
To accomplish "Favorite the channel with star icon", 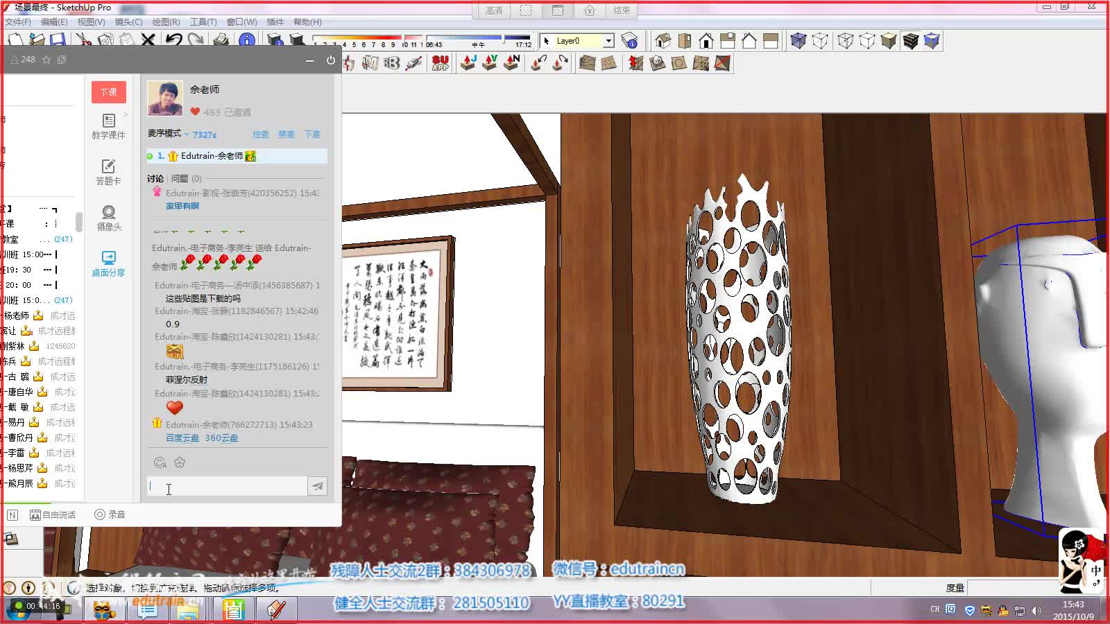I will 46,60.
